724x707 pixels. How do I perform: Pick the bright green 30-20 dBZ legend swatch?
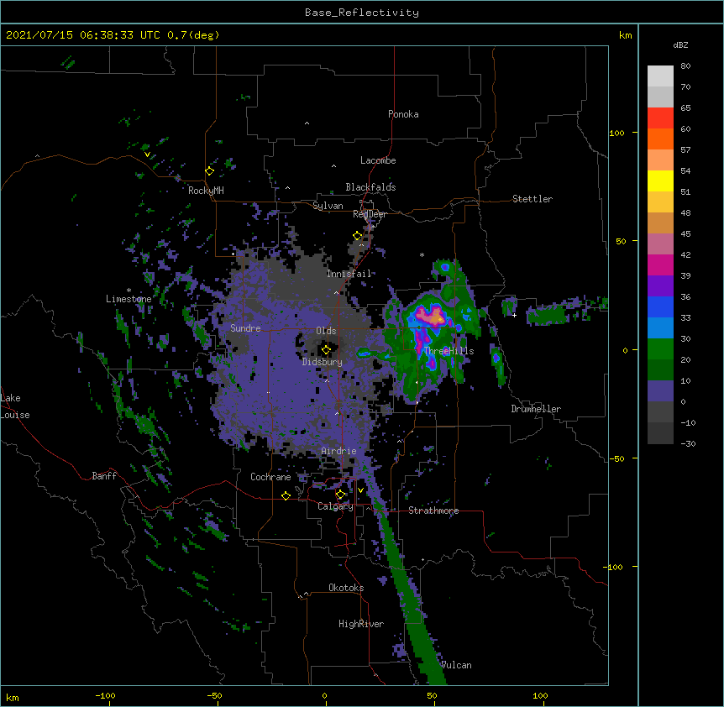pyautogui.click(x=660, y=349)
